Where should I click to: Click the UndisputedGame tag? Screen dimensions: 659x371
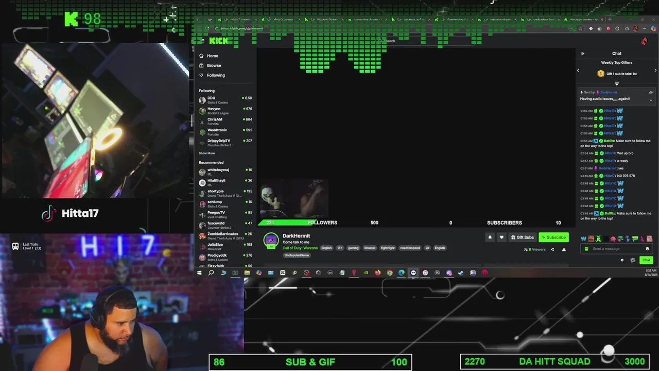click(297, 255)
